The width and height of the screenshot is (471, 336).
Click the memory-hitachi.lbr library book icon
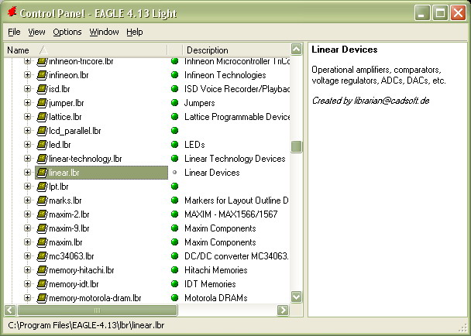click(42, 270)
